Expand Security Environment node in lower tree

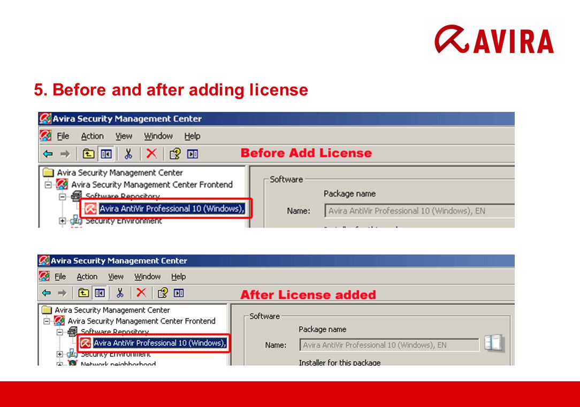[59, 354]
